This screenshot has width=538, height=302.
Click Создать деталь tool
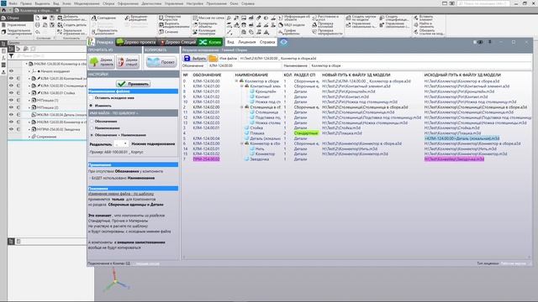pyautogui.click(x=71, y=25)
